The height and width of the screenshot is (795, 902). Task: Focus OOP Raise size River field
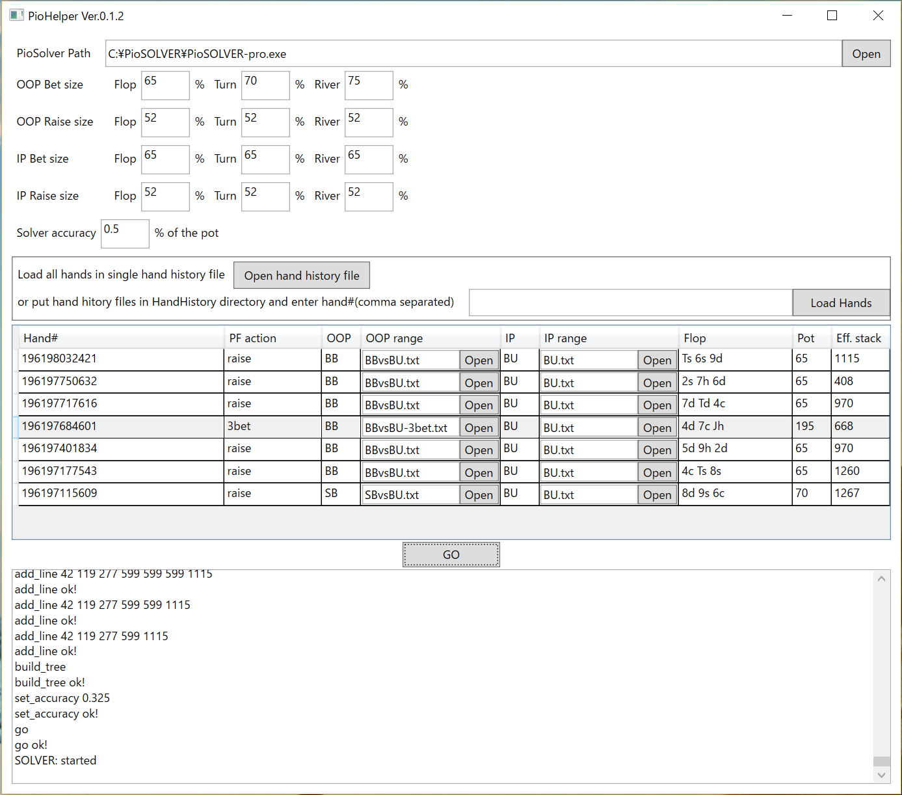click(x=369, y=122)
